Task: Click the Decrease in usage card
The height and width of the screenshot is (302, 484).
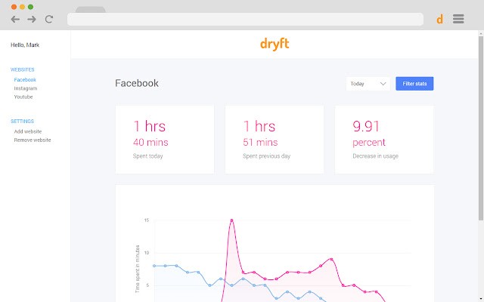Action: pos(383,139)
